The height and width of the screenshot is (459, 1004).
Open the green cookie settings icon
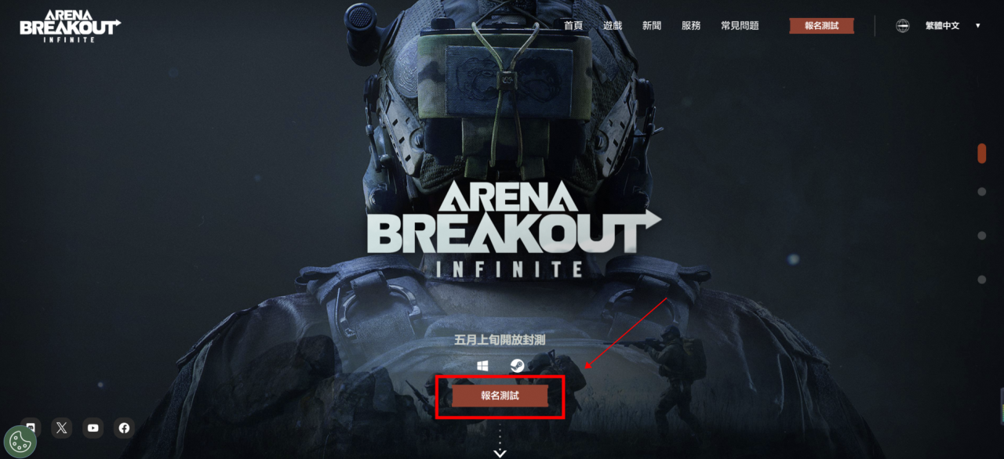point(20,442)
